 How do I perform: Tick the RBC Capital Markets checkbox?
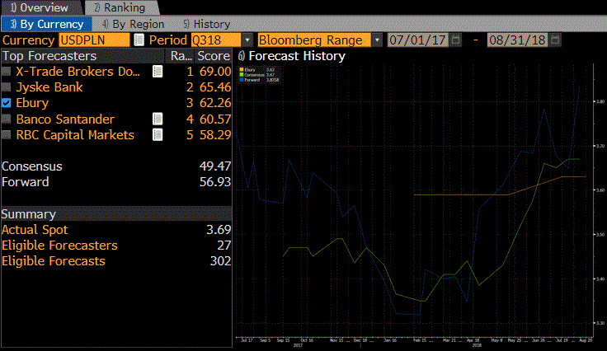(7, 135)
